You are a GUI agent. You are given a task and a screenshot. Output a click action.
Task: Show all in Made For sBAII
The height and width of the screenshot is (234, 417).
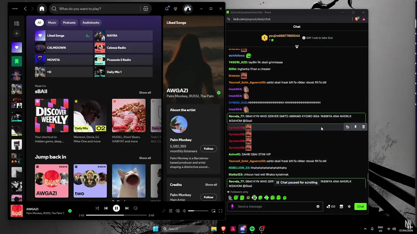click(x=145, y=93)
